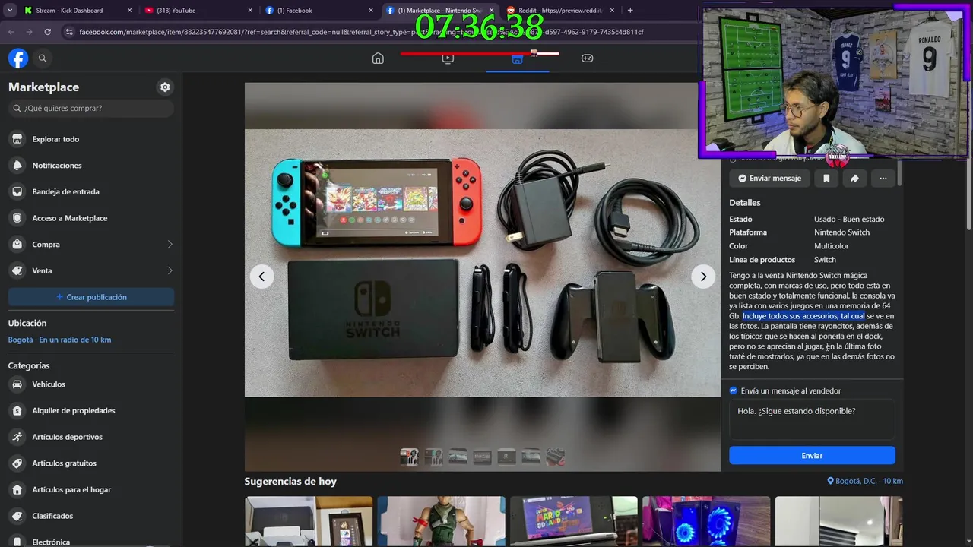973x547 pixels.
Task: Select the sixth photo thumbnail
Action: [531, 457]
